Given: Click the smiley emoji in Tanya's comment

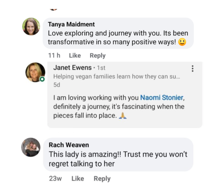Looking at the screenshot, I should pyautogui.click(x=182, y=42).
